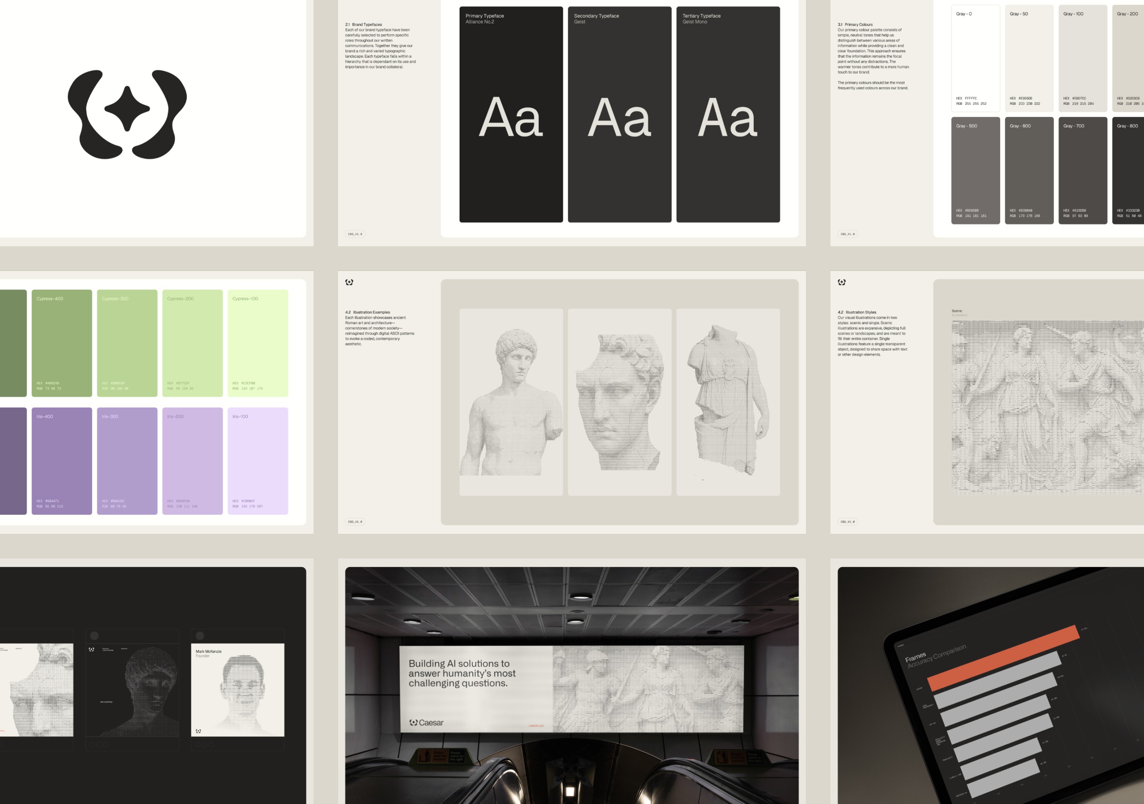Pick the Gray-50 colour swatch
The height and width of the screenshot is (804, 1144).
point(1029,58)
